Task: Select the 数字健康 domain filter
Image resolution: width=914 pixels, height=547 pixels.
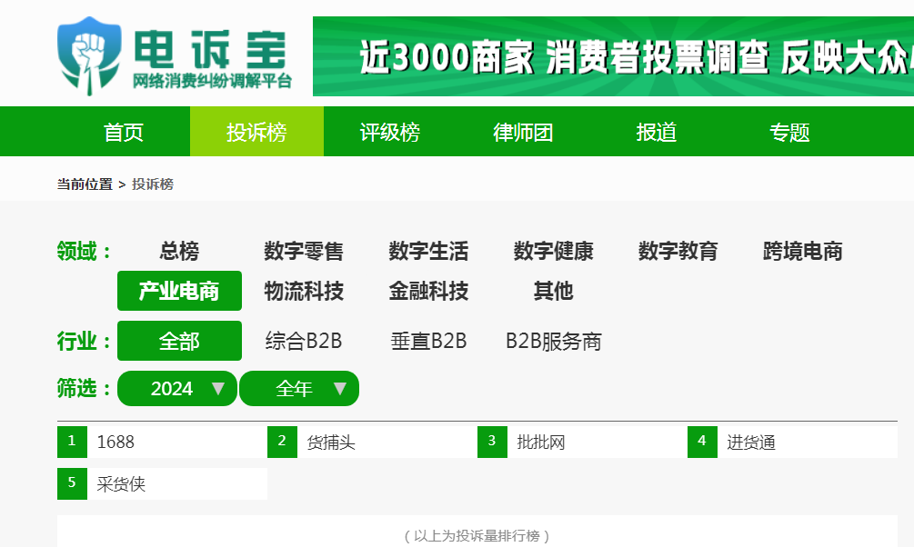Action: 553,251
